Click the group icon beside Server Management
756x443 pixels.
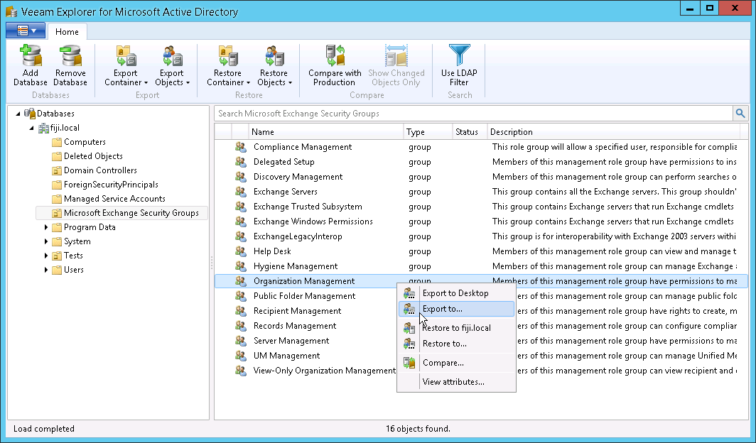coord(241,341)
